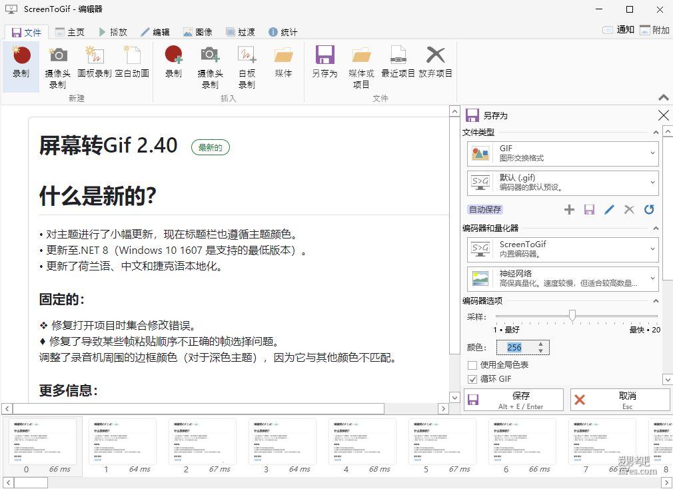Open 媒体或项目 media or project
This screenshot has width=673, height=489.
tap(361, 66)
